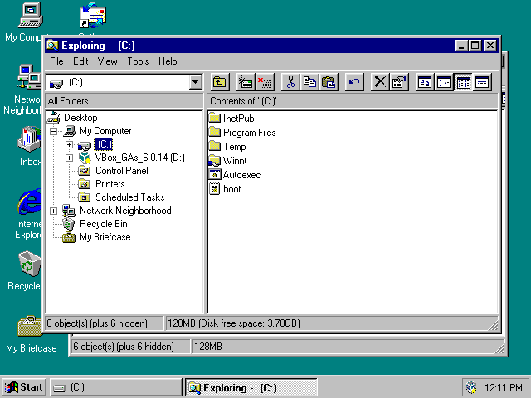
Task: Switch to Details view
Action: click(482, 82)
